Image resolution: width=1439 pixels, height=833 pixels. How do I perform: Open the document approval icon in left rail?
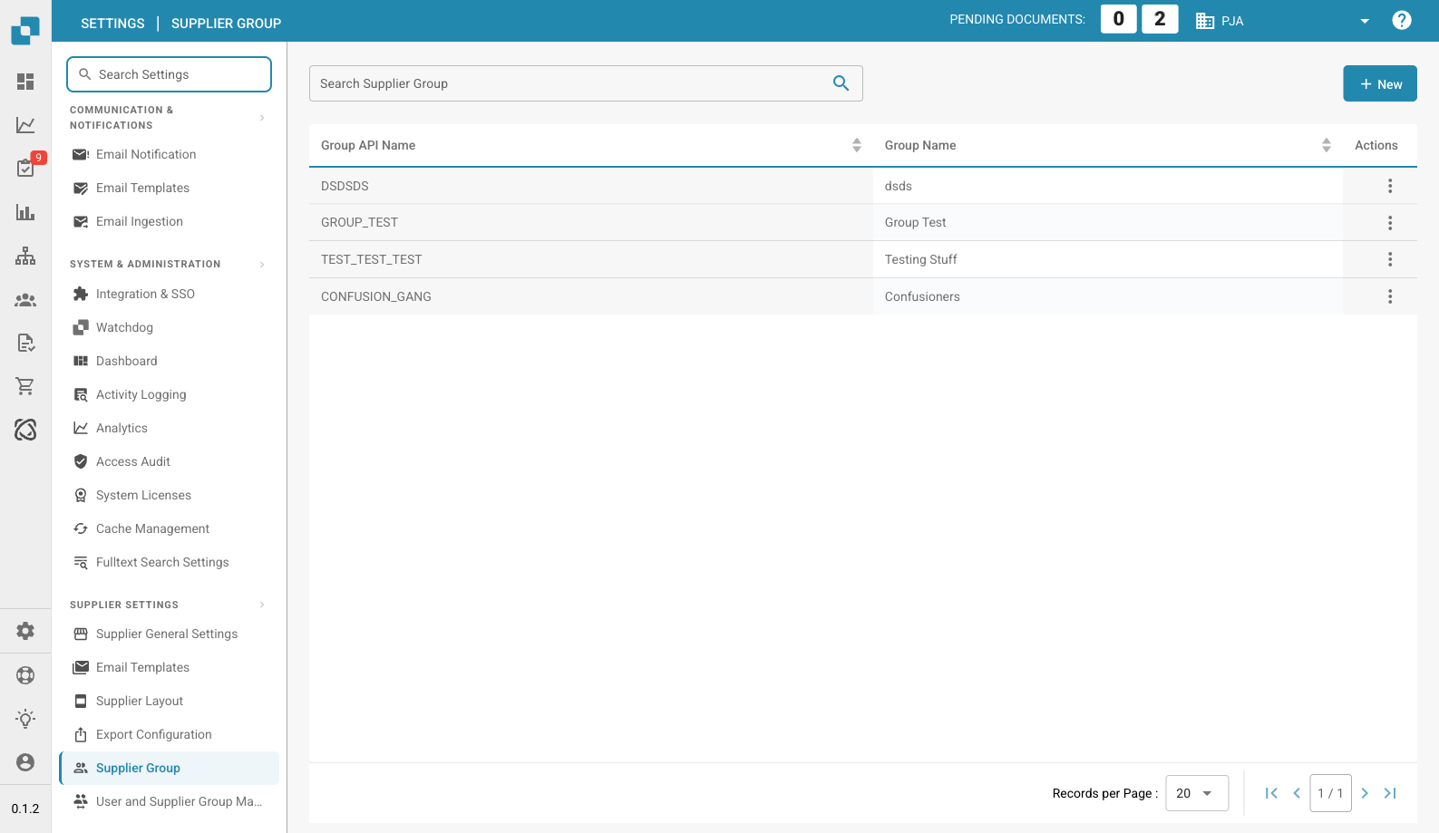[25, 343]
